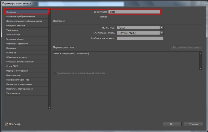208x132 pixels.
Task: Click the Комбинация клавиш shortcut field
Action: [140, 38]
